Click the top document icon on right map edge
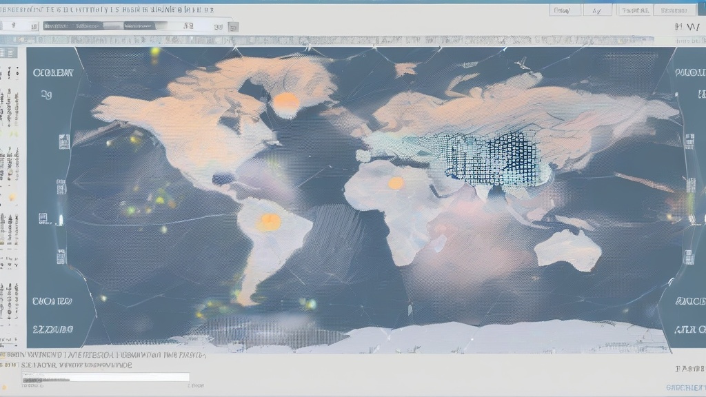Image resolution: width=706 pixels, height=397 pixels. [x=689, y=141]
